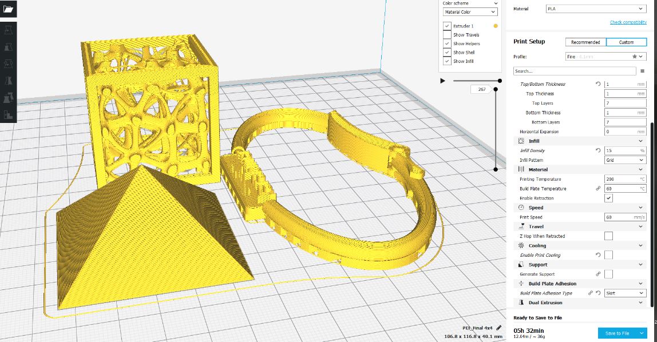Click the Build Plate Adhesion Type link icon
The width and height of the screenshot is (657, 342).
click(x=591, y=293)
